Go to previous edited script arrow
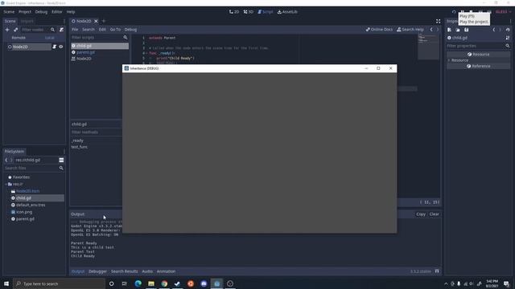515x289 pixels. pos(431,30)
